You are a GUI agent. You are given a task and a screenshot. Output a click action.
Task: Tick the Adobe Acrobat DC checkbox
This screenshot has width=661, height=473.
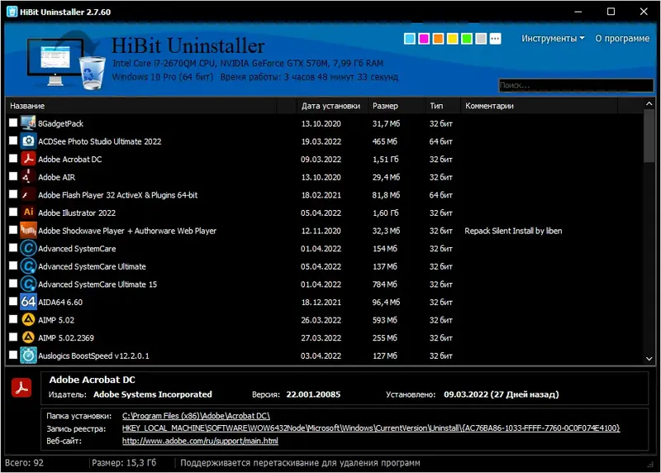click(x=13, y=158)
